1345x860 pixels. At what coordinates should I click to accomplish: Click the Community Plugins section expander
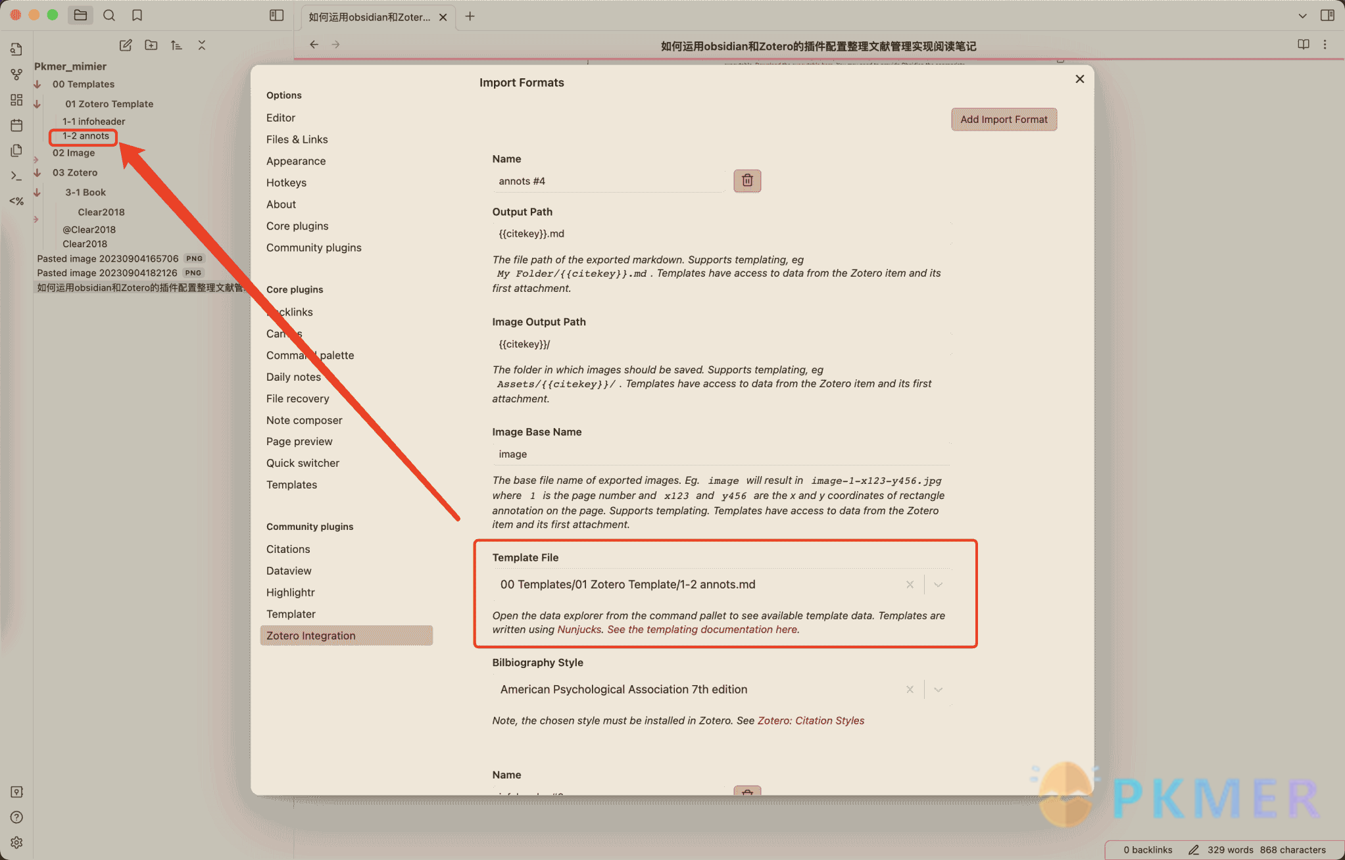[x=310, y=527]
